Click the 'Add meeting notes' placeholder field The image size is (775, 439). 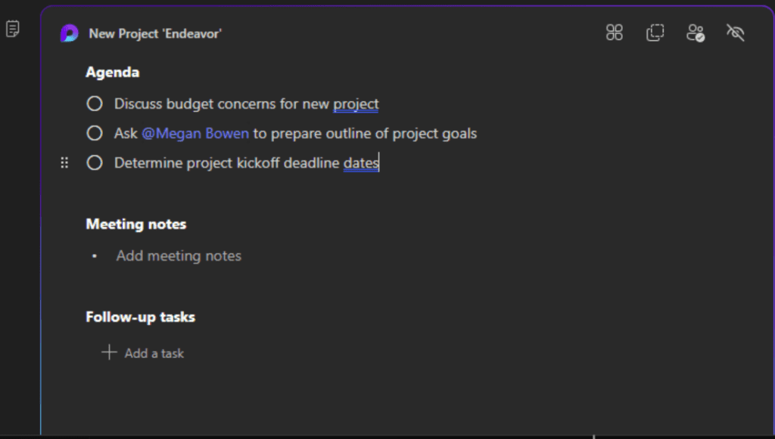coord(179,256)
